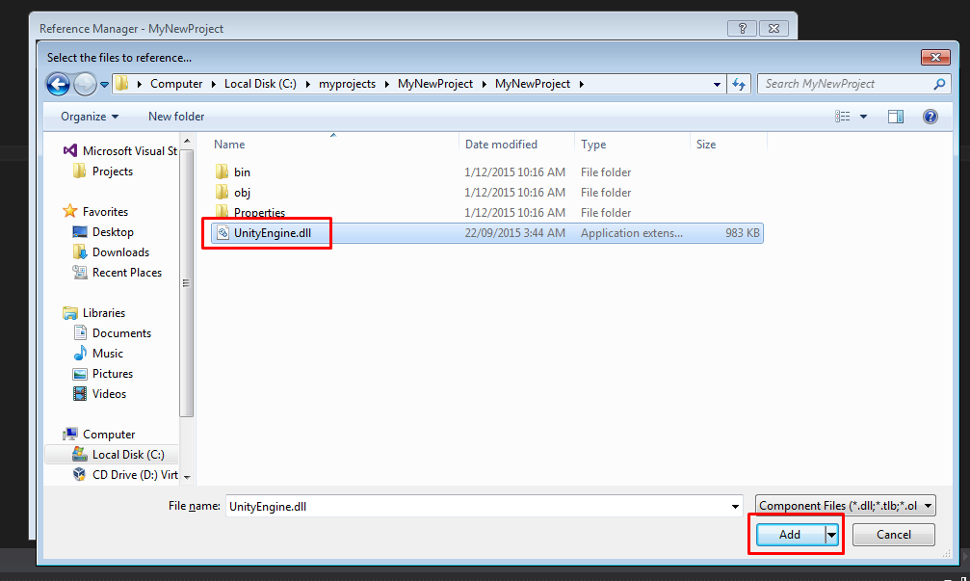Screen dimensions: 970x581
Task: Sort by the Date modified column header
Action: [501, 145]
